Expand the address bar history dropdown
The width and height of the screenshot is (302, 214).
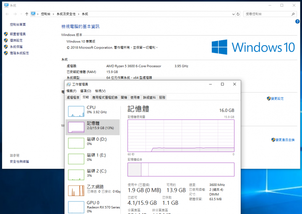coord(233,14)
